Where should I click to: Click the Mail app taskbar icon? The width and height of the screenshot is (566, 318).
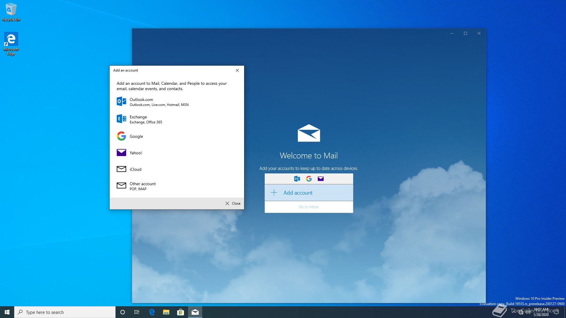click(x=195, y=312)
